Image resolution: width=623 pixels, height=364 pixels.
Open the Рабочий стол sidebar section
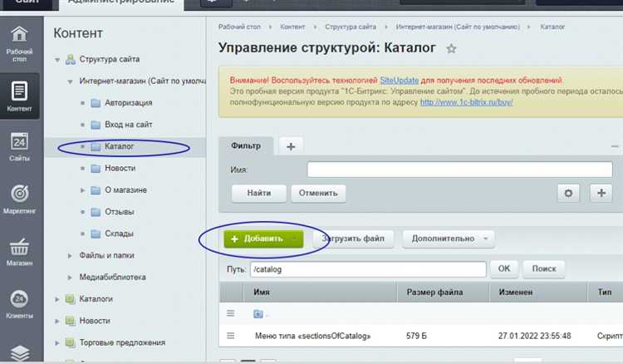19,44
